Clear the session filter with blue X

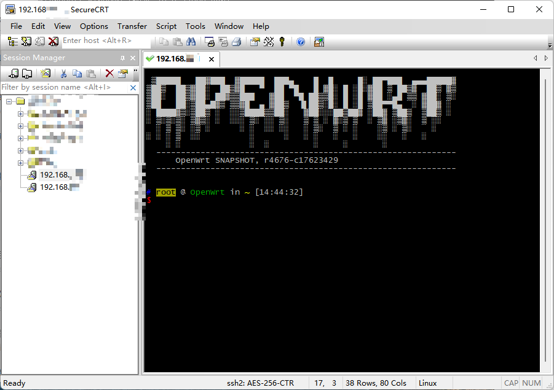(133, 88)
